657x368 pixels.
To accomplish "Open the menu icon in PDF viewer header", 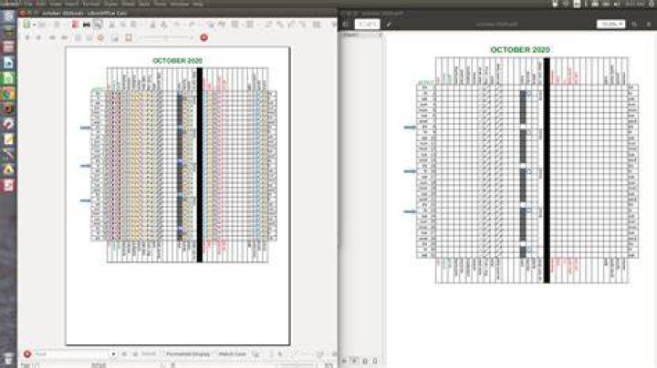I will click(x=649, y=25).
